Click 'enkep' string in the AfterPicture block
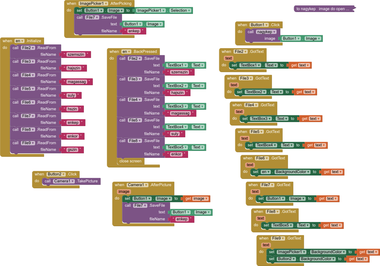 [x=182, y=219]
